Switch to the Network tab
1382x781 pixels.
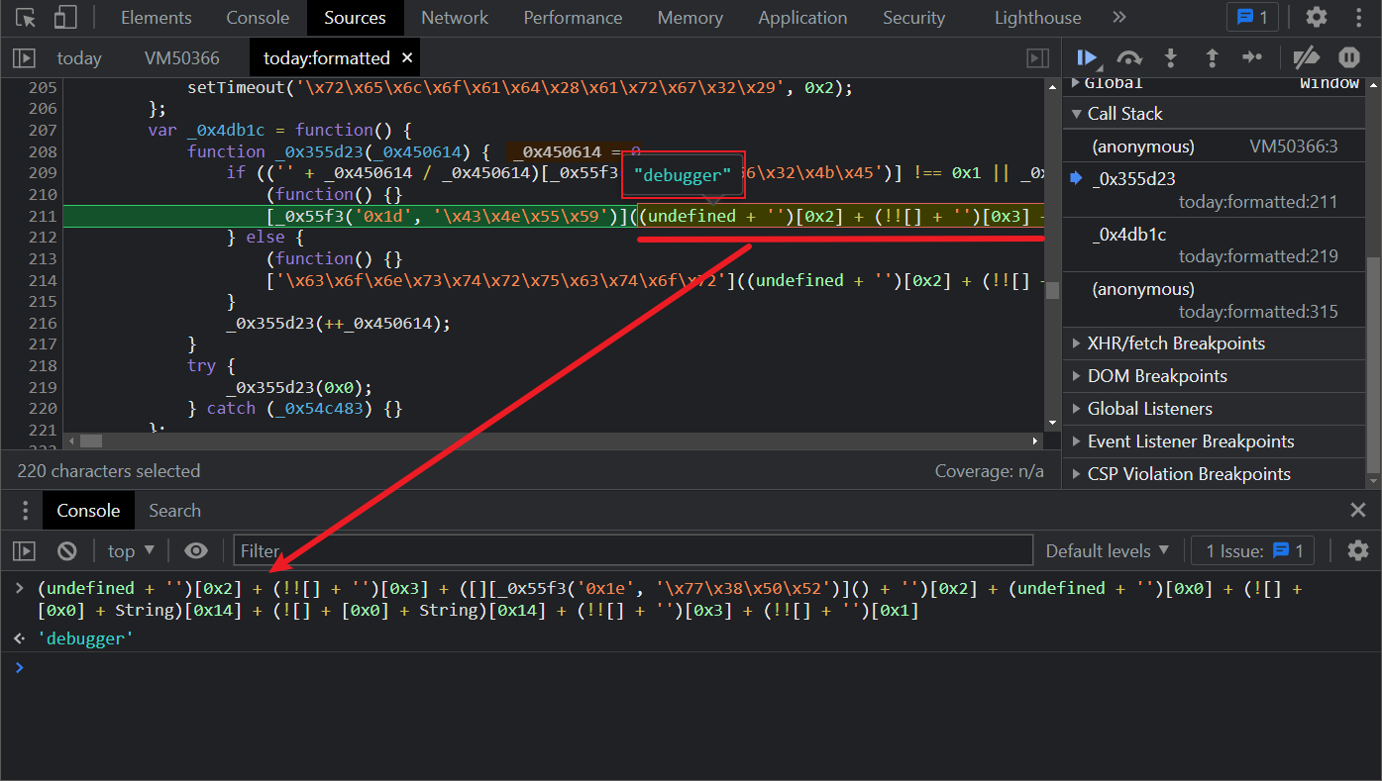(454, 18)
